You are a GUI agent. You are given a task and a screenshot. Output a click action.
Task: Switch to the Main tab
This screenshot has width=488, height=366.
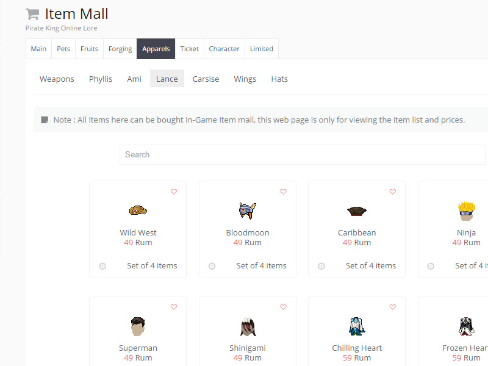click(x=38, y=49)
